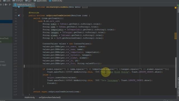This screenshot has height=101, width=179.
Task: Click the 'com' breadcrumb folder
Action: click(x=7, y=1)
